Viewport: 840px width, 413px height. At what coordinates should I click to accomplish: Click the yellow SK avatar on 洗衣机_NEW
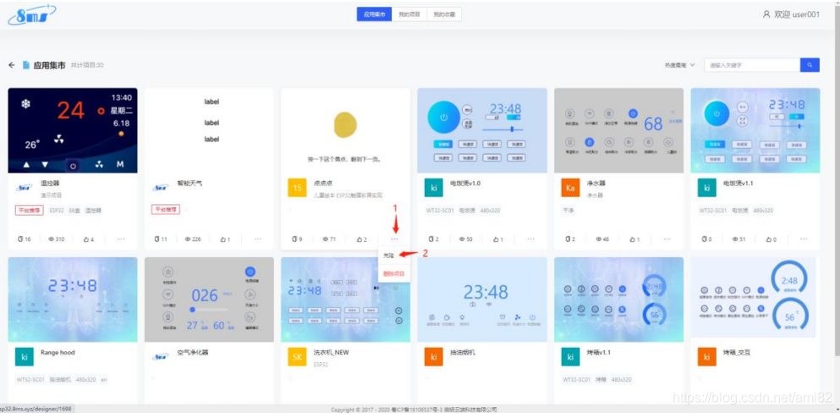[x=297, y=357]
